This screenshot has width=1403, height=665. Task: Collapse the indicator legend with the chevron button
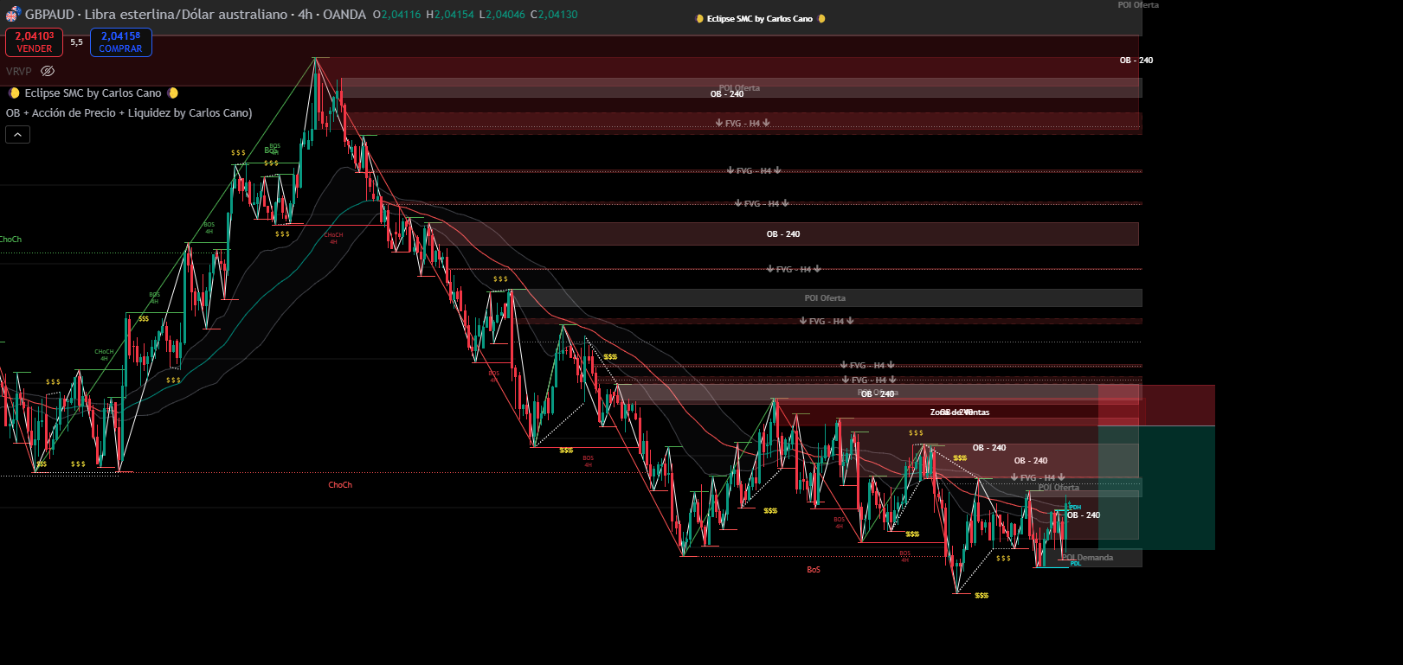pos(17,134)
